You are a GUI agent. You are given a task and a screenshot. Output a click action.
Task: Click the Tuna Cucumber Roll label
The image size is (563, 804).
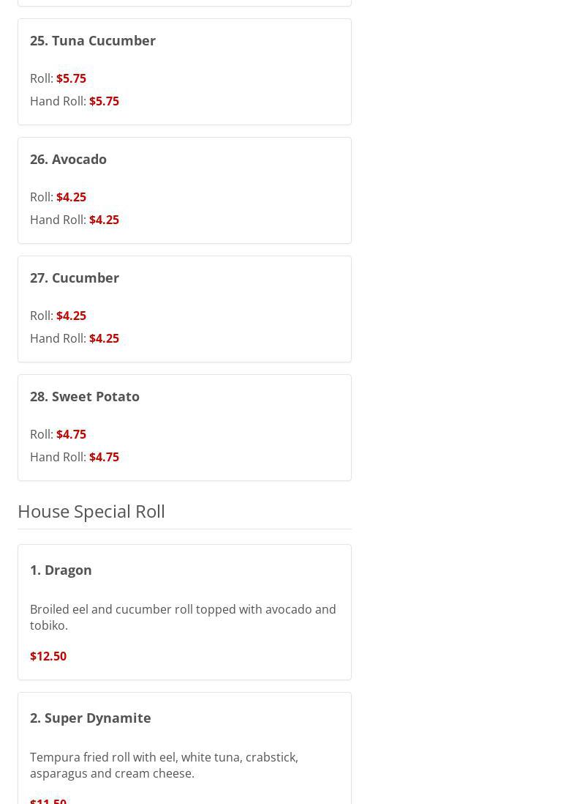41,78
